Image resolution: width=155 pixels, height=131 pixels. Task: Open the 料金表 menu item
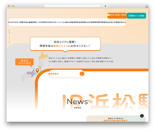pyautogui.click(x=79, y=22)
